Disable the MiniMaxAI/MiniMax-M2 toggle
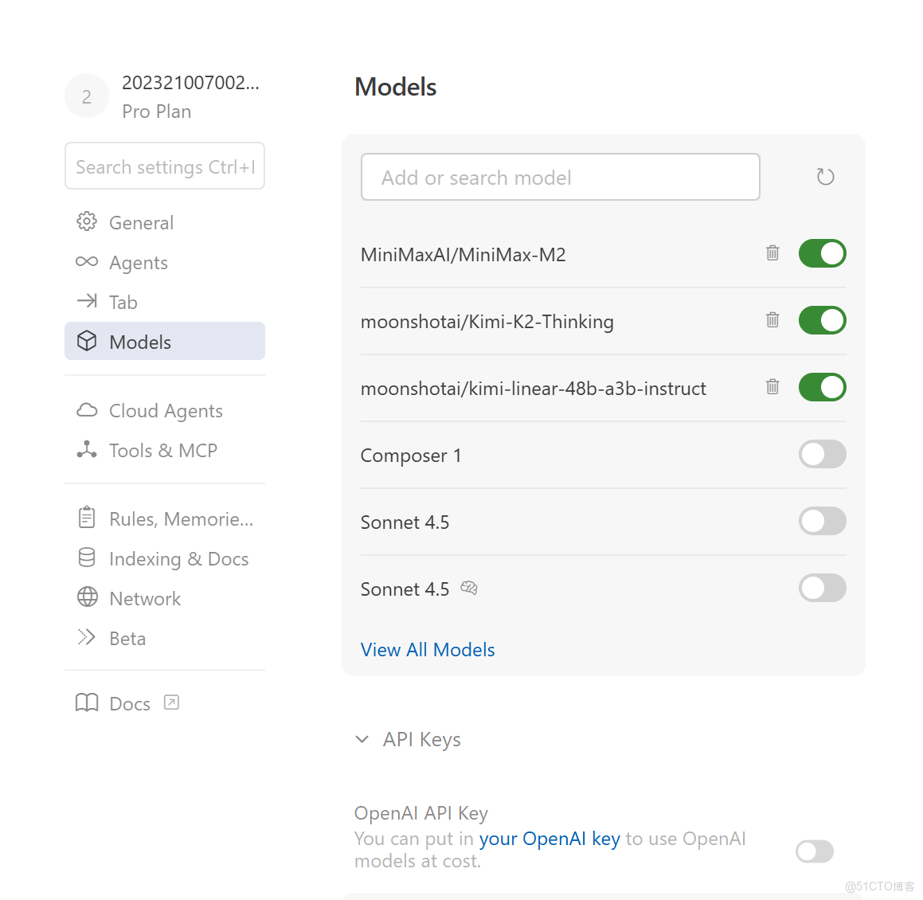923x900 pixels. [x=822, y=253]
